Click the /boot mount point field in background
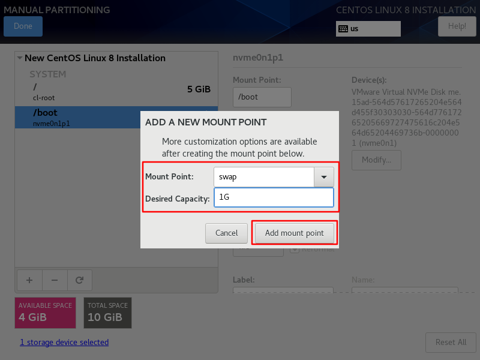Image resolution: width=480 pixels, height=360 pixels. 262,97
